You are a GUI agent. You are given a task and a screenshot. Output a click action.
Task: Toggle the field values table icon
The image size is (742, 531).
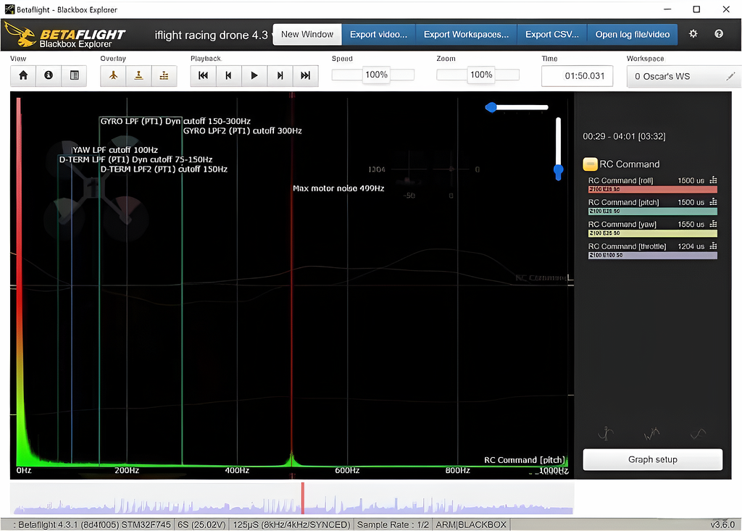tap(75, 76)
